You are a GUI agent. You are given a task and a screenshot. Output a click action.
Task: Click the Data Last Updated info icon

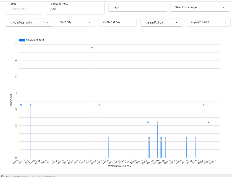(x=2, y=176)
